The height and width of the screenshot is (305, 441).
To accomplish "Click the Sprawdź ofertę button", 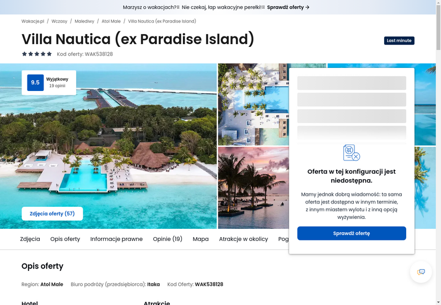I will tap(352, 233).
